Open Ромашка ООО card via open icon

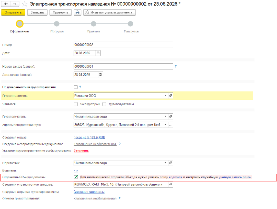[170, 96]
